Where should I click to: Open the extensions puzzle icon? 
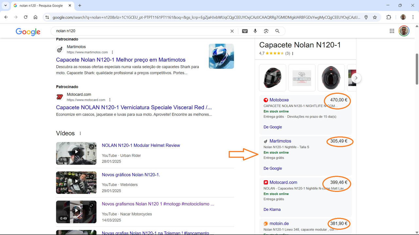[x=389, y=17]
